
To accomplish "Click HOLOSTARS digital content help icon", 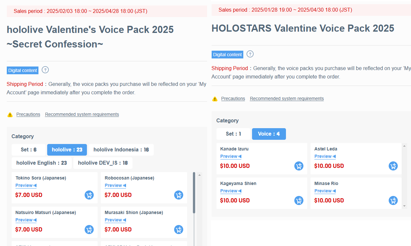I will point(250,54).
